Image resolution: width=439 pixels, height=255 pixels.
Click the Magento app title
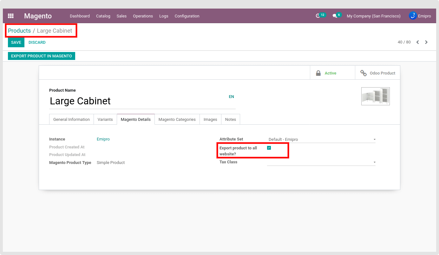point(38,16)
